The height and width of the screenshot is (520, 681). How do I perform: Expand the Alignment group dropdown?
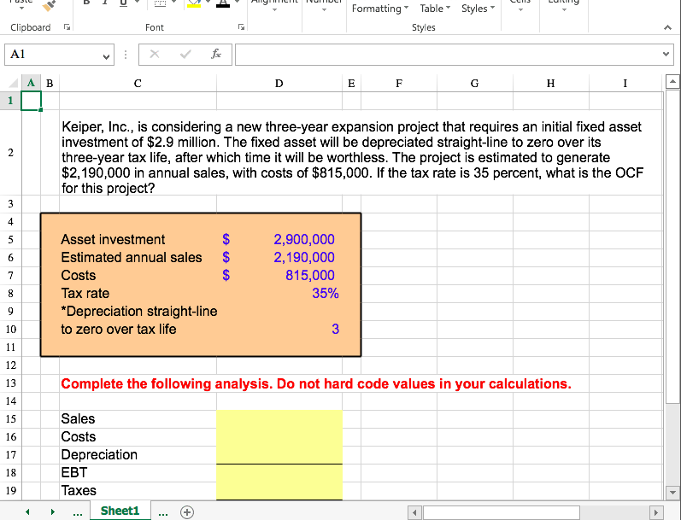click(x=274, y=9)
